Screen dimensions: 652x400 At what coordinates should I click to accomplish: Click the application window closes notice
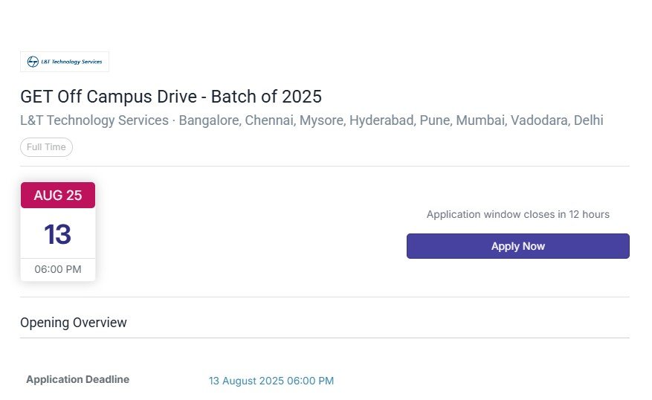518,215
